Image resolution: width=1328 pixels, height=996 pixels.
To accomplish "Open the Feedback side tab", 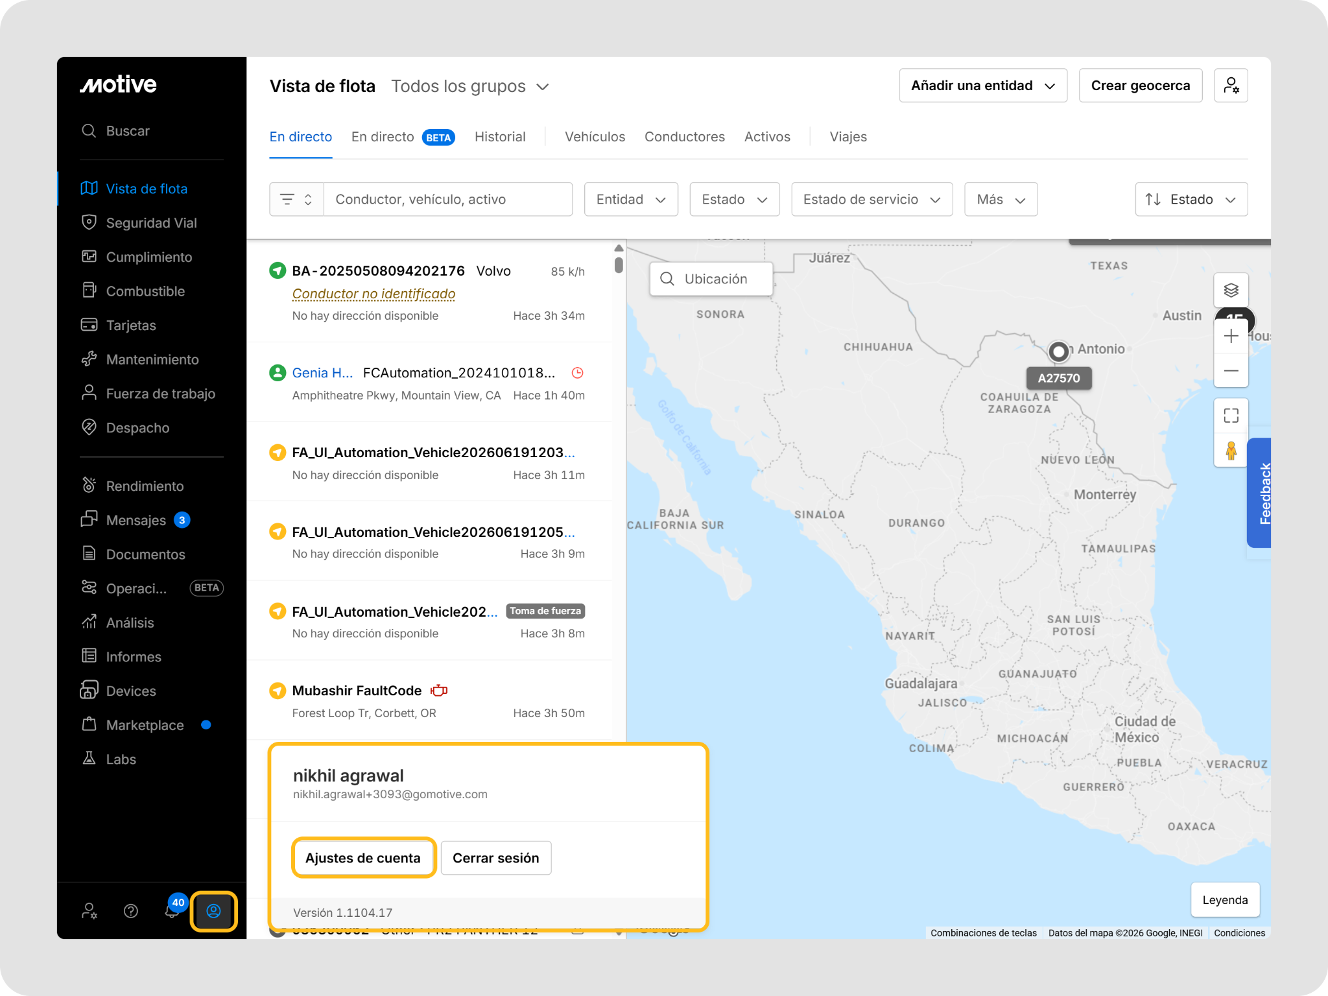I will 1260,493.
